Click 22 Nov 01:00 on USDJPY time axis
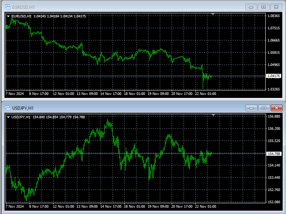Screen dimensions: 286x214 [x=206, y=207]
